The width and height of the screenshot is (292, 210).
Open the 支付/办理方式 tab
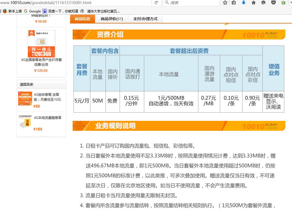145,19
